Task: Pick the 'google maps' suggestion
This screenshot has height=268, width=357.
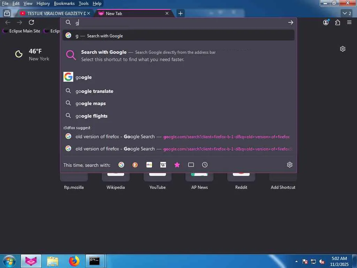Action: click(x=178, y=103)
